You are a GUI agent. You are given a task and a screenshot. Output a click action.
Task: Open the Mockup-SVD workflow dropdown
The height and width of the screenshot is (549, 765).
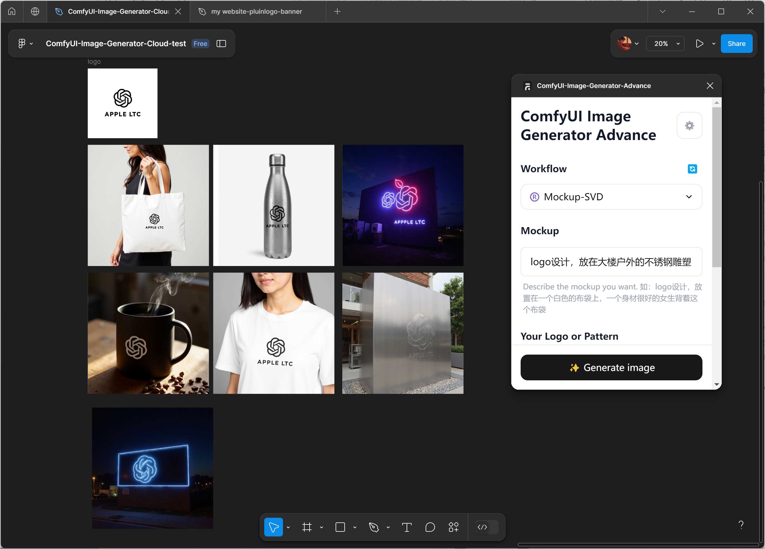611,197
